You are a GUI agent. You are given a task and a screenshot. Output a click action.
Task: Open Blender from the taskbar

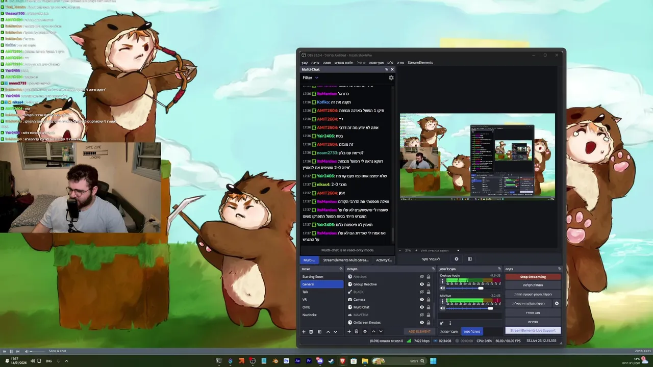point(275,361)
